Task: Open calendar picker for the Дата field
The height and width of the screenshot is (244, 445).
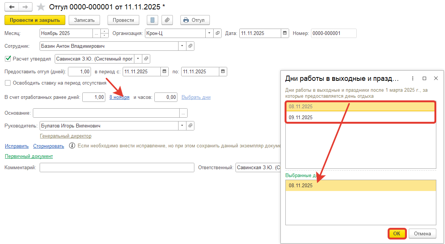Action: point(285,33)
